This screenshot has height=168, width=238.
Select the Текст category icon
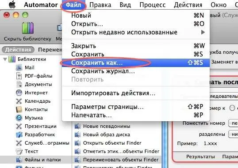[x=19, y=151]
